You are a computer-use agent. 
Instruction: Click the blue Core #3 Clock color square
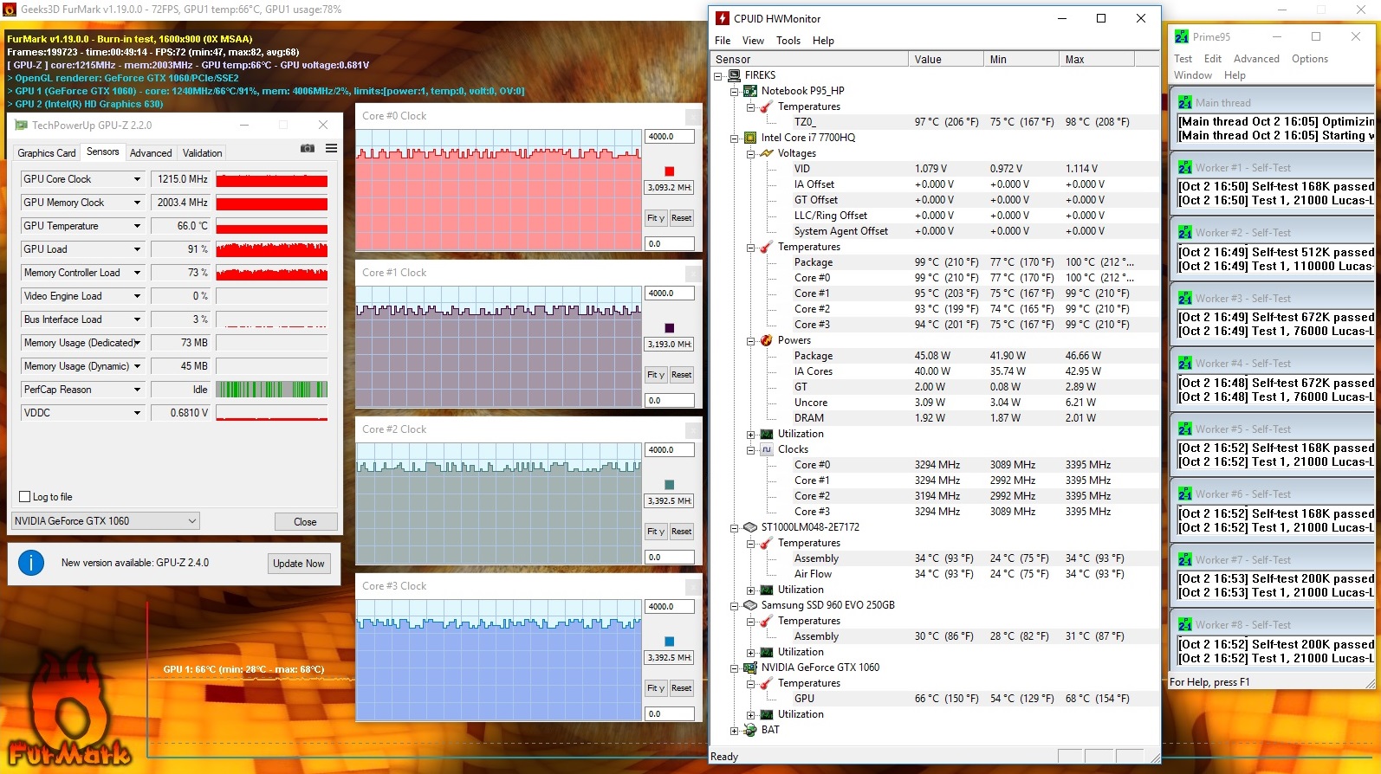click(669, 642)
